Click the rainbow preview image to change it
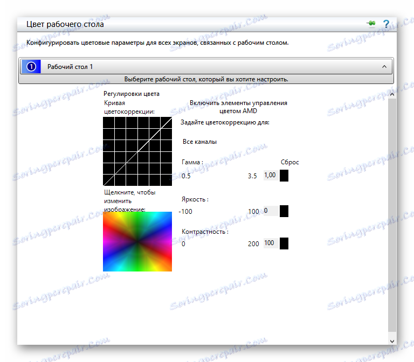The image size is (414, 362). pyautogui.click(x=137, y=241)
